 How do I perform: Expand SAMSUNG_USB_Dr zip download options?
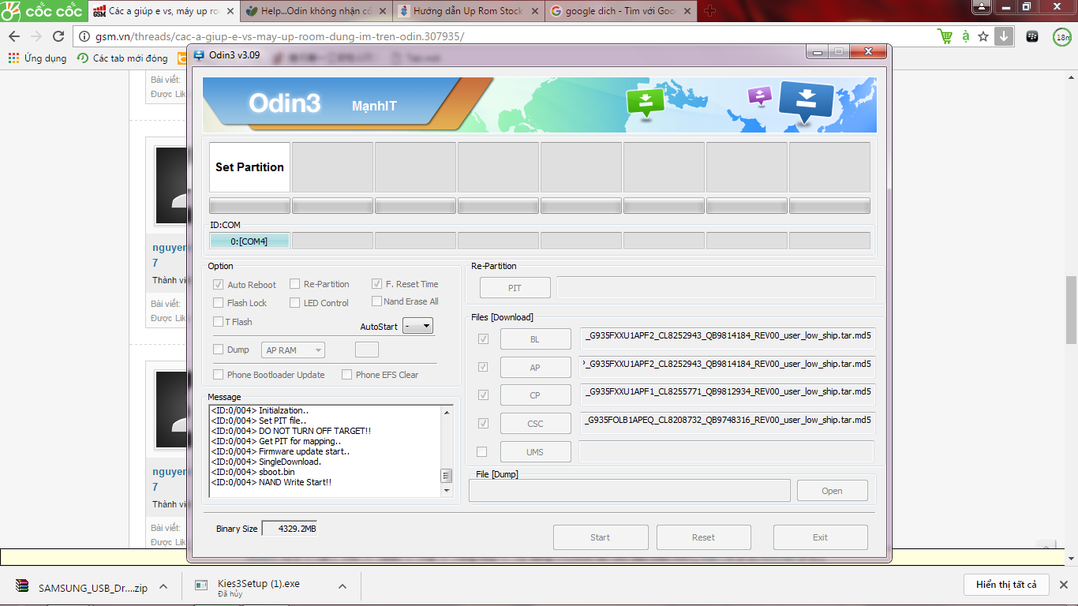point(163,587)
